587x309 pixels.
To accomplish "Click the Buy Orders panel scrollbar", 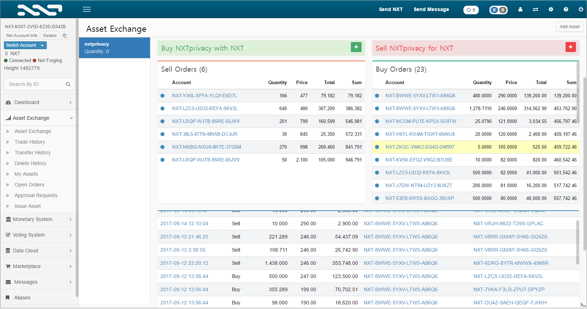I will [578, 92].
